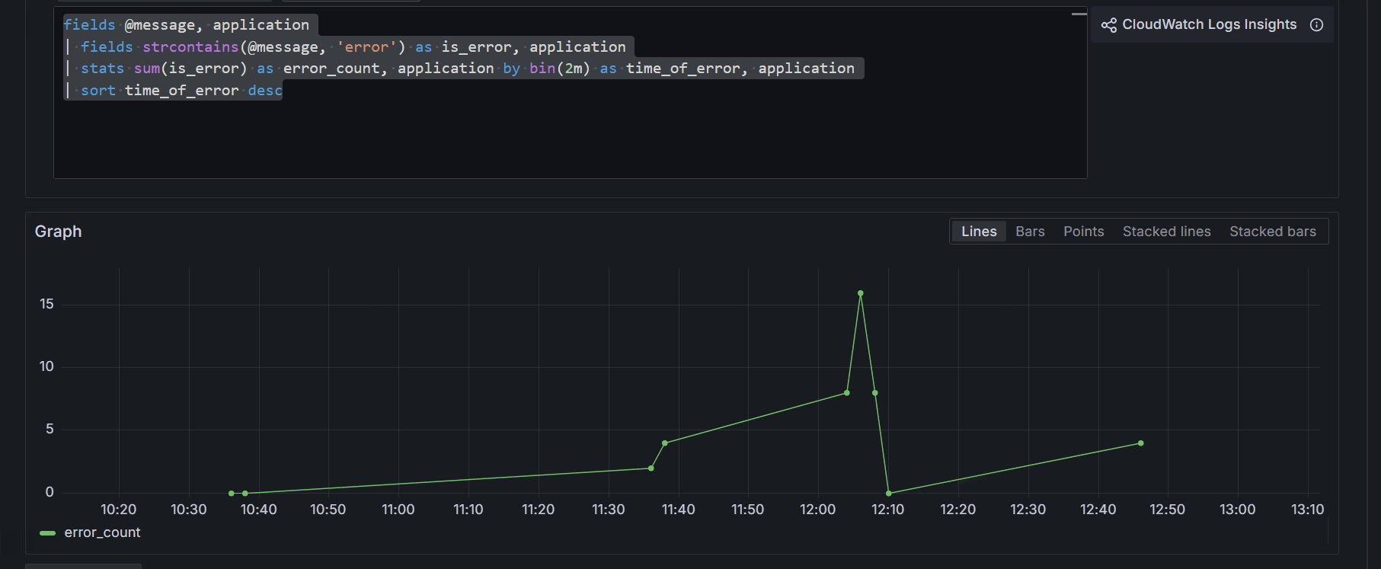Click 'bin(2m)' in the stats line
The width and height of the screenshot is (1381, 569).
point(560,69)
